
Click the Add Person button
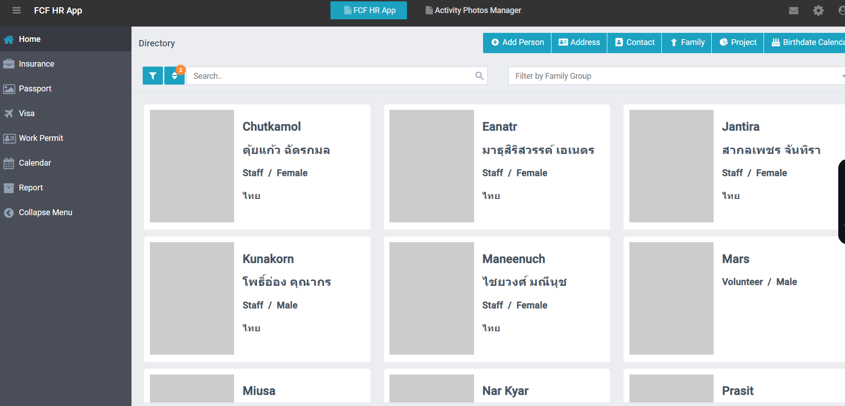517,42
